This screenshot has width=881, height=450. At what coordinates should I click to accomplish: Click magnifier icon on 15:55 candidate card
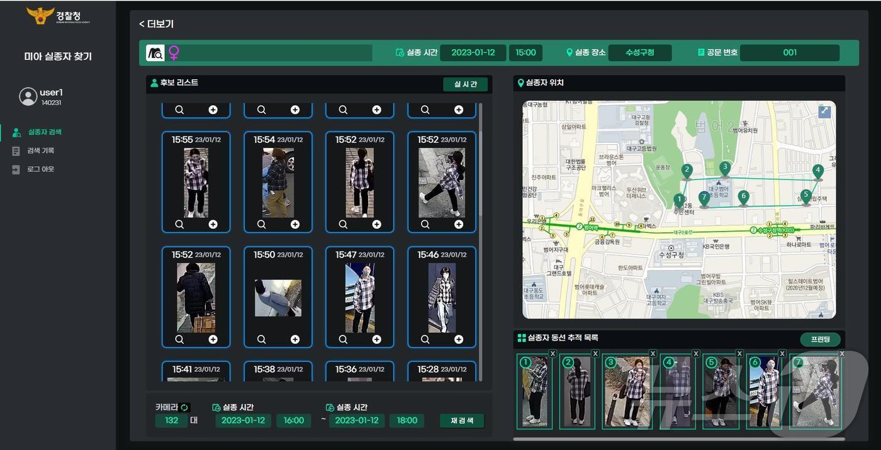(179, 225)
